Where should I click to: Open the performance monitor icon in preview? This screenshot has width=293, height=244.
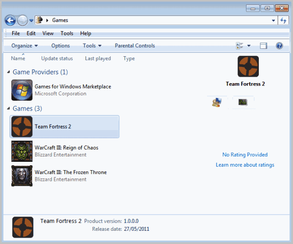click(243, 102)
